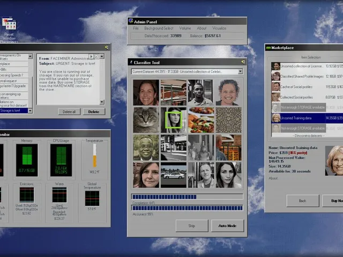The width and height of the screenshot is (343, 257).
Task: Click the email list scroll-down arrow
Action: [x=30, y=111]
